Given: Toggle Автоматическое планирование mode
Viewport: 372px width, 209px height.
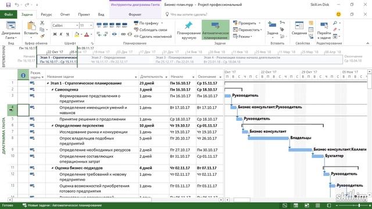Looking at the screenshot, I should (216, 30).
